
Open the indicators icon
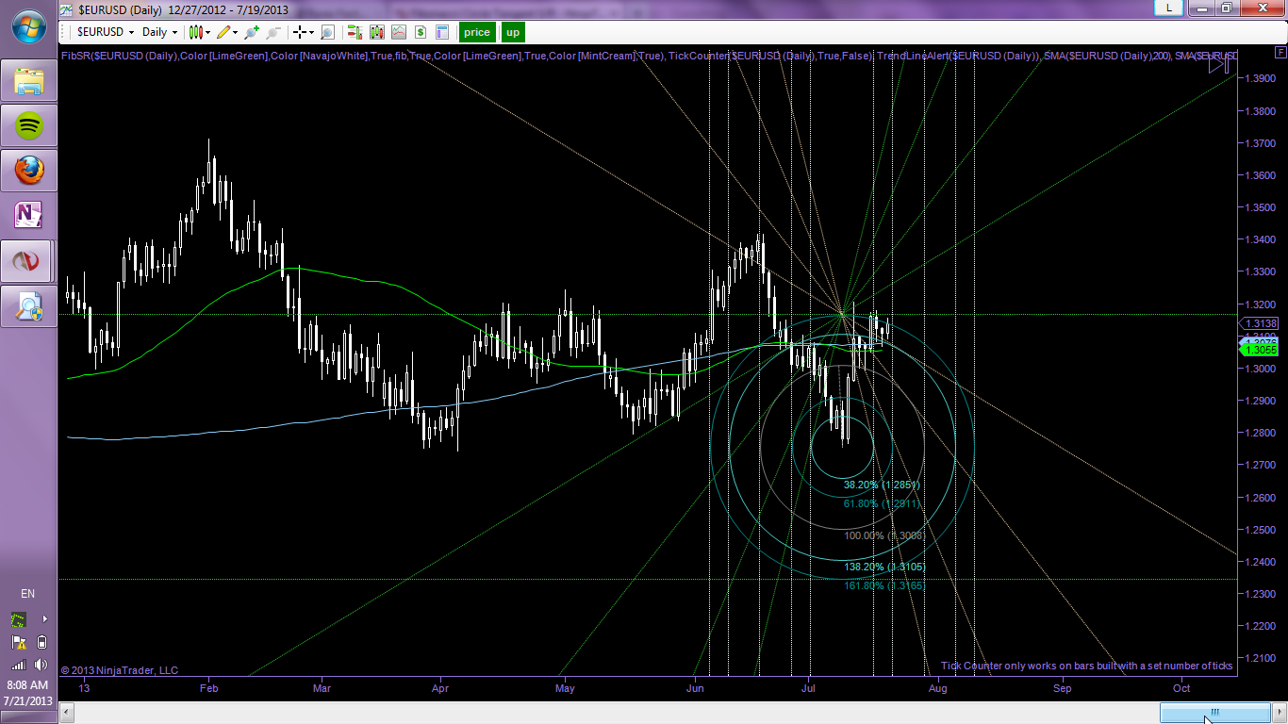click(399, 32)
